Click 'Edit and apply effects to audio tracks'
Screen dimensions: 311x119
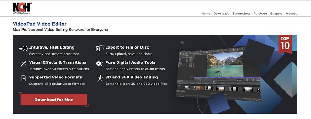(x=135, y=69)
